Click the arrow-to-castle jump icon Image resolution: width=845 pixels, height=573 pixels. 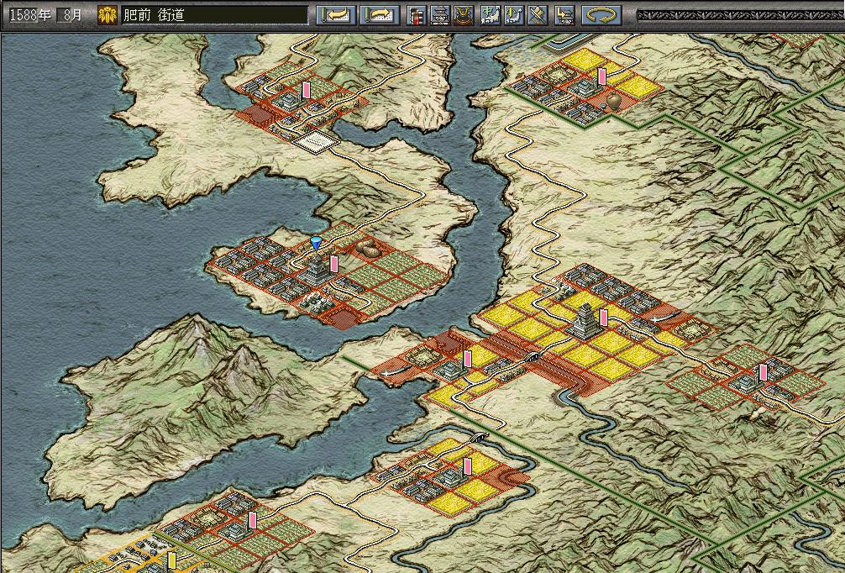564,15
